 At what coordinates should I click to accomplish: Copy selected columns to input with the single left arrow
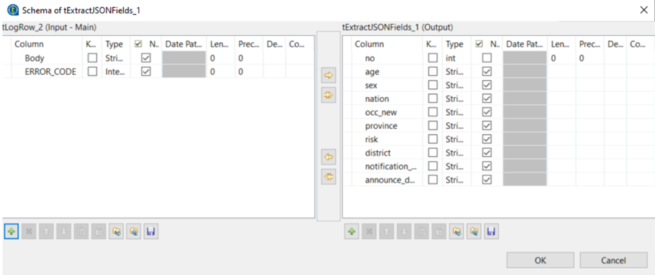329,157
